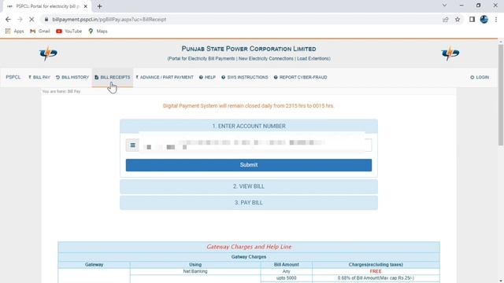Viewport: 504px width, 283px height.
Task: View site security lock icon
Action: coord(46,20)
